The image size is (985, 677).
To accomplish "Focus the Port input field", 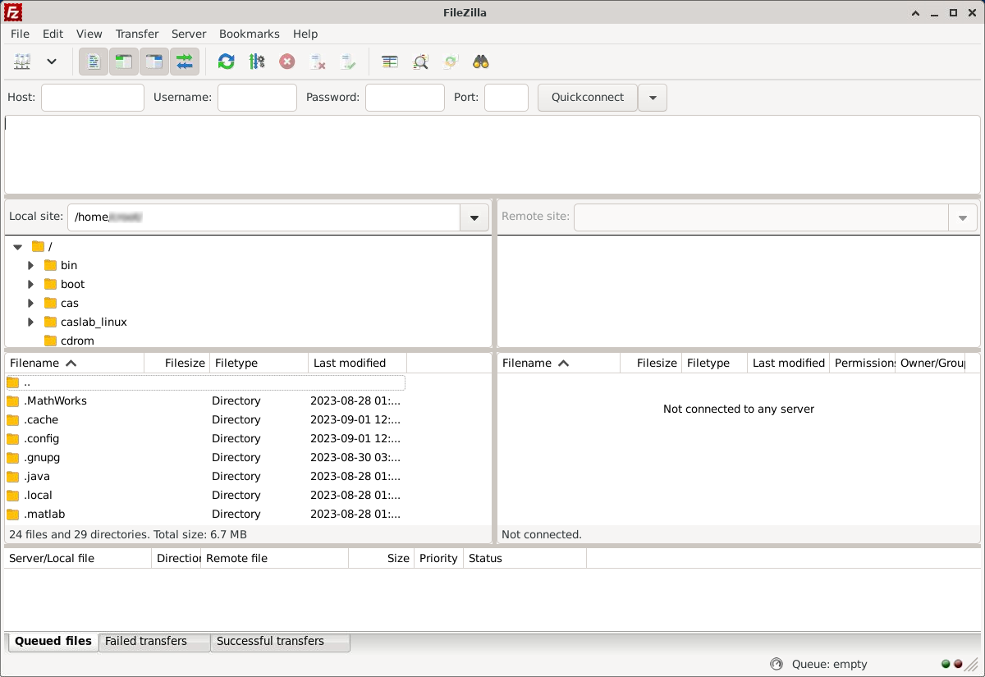I will click(506, 97).
